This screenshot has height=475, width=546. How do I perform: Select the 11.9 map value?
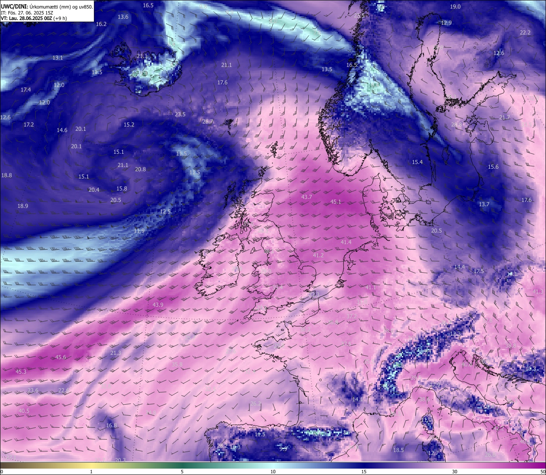click(139, 231)
